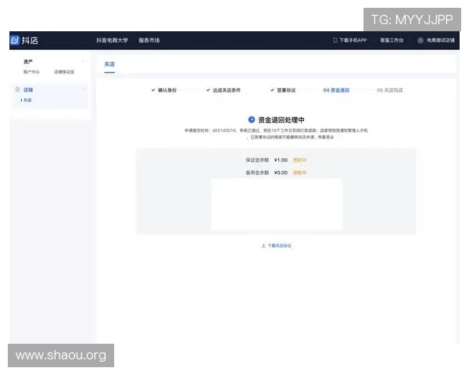This screenshot has width=469, height=375.
Task: Collapse the 资产 sidebar section
Action: [83, 61]
